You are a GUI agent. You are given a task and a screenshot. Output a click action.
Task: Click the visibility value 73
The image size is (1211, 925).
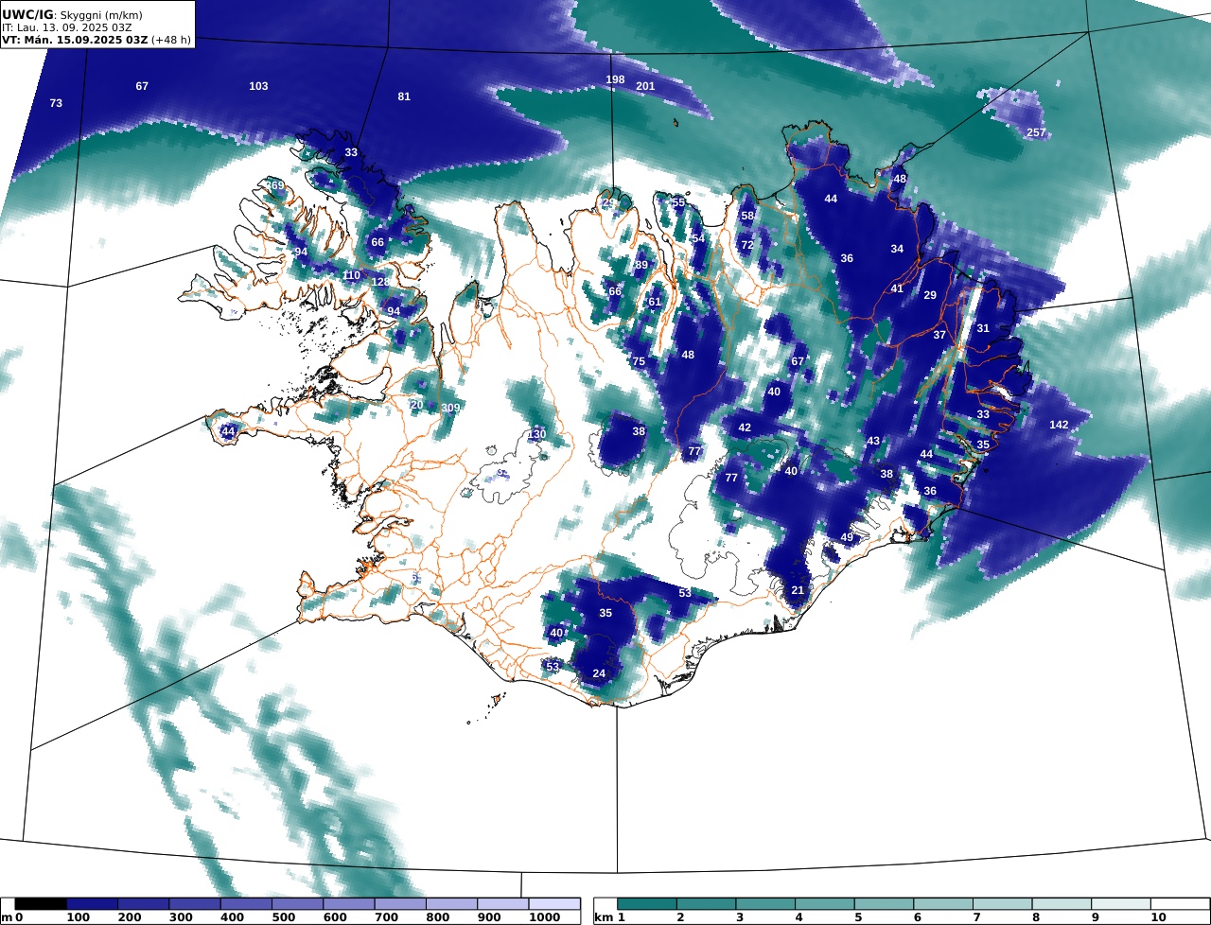(56, 103)
